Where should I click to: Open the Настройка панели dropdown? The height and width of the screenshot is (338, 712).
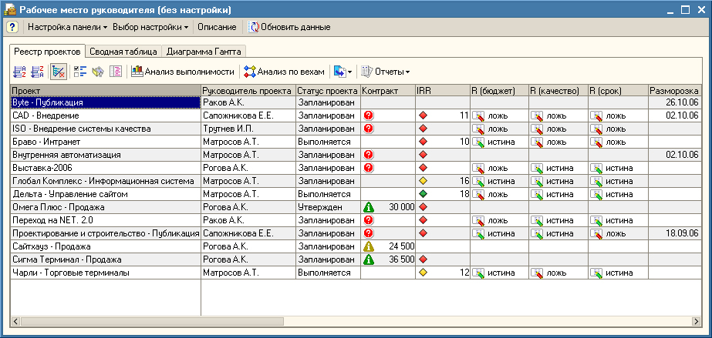pos(67,27)
